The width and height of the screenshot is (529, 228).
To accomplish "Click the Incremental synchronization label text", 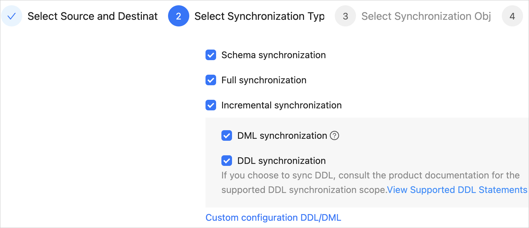I will [281, 105].
